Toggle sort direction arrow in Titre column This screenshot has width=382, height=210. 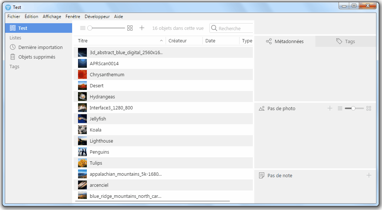161,41
